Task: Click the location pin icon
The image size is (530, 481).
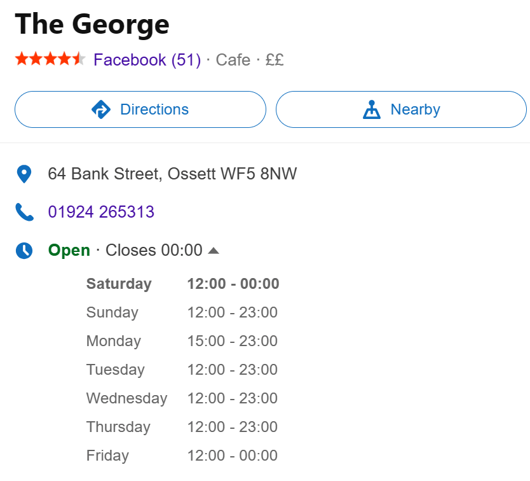Action: [x=24, y=174]
